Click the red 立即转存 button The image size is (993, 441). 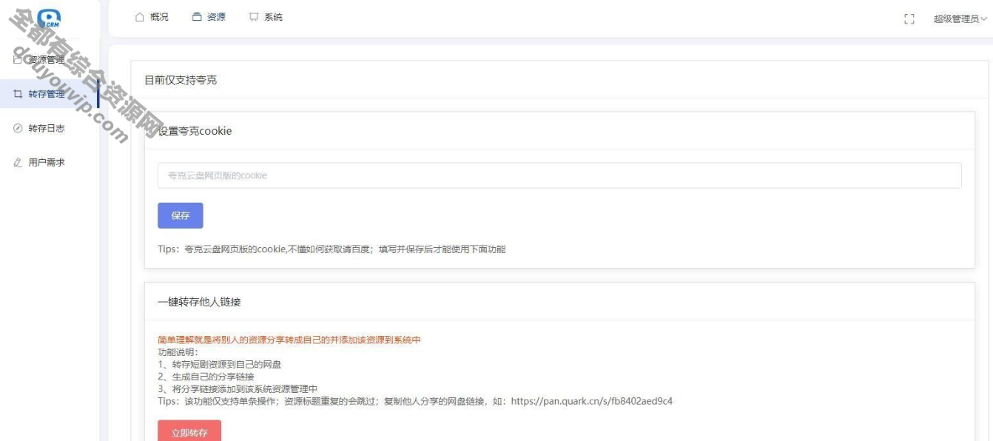point(189,431)
